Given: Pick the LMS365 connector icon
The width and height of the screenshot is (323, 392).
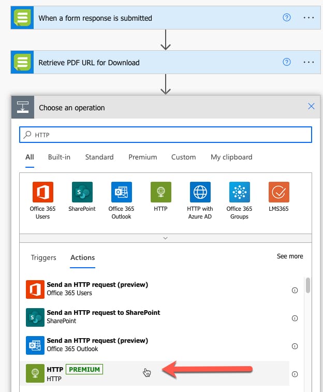Looking at the screenshot, I should 279,192.
